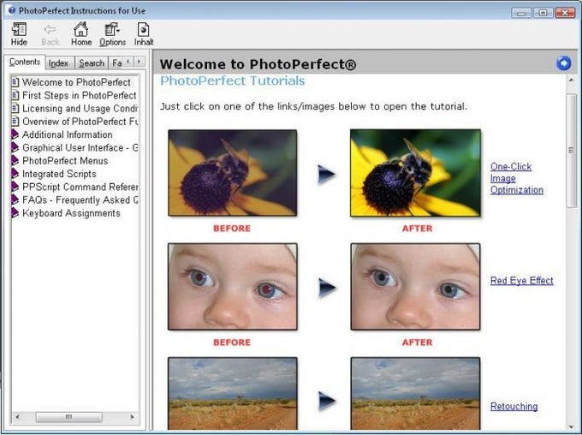This screenshot has height=435, width=582.
Task: Open the Red Eye Effect link
Action: click(x=521, y=281)
